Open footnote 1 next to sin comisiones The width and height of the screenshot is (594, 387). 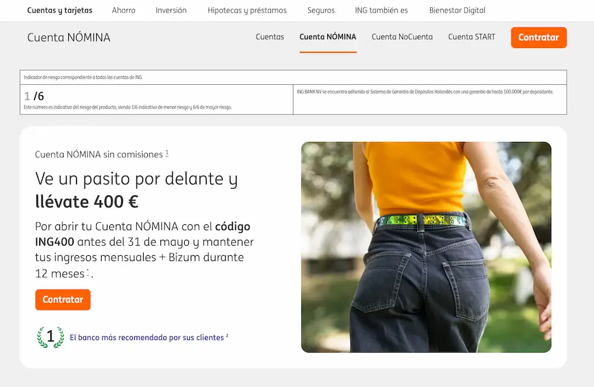(x=167, y=152)
